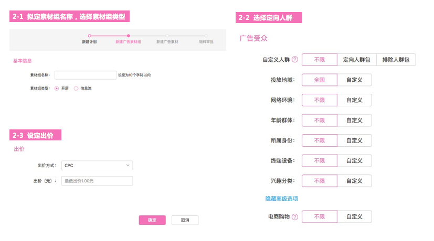This screenshot has height=241, width=434.
Task: Select 排除人群包 option
Action: click(396, 60)
